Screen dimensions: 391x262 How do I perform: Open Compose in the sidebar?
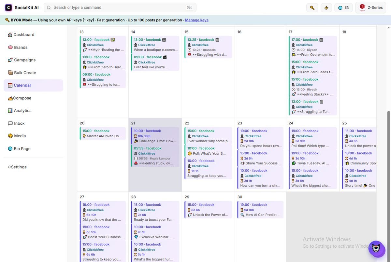tap(34, 98)
